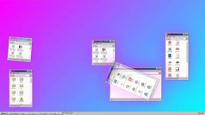Select the .eot font file in tilted OBK window
Viewport: 205px width, 115px height.
(x=13, y=46)
